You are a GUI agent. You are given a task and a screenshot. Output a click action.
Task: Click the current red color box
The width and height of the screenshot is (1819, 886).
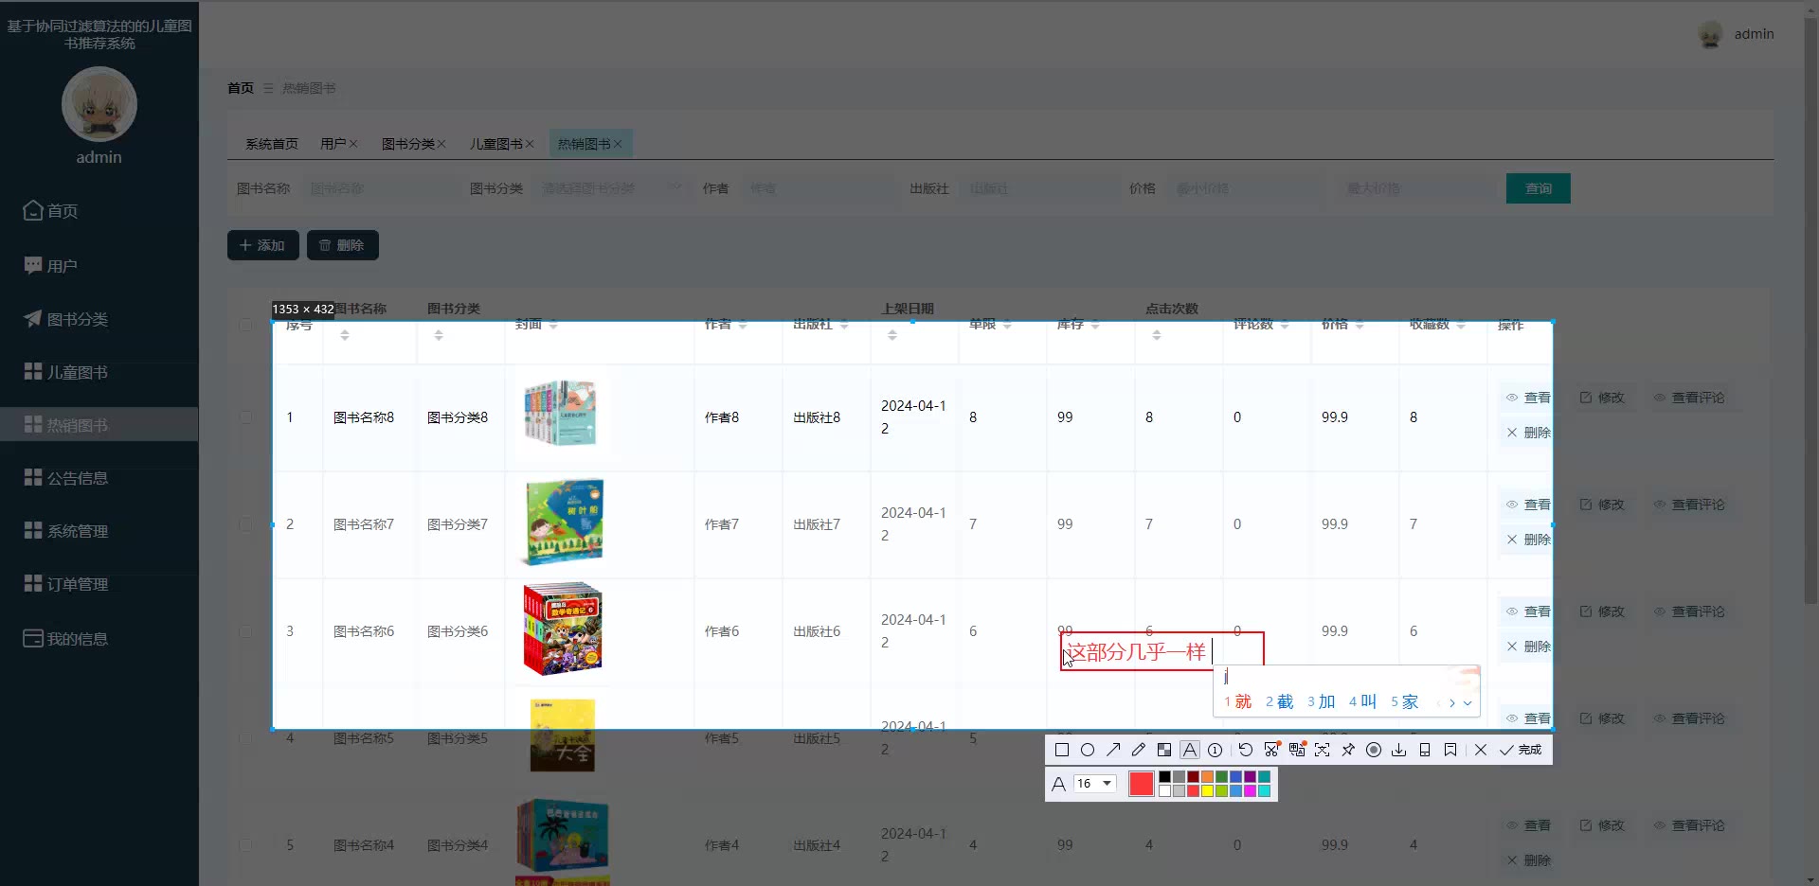coord(1142,784)
